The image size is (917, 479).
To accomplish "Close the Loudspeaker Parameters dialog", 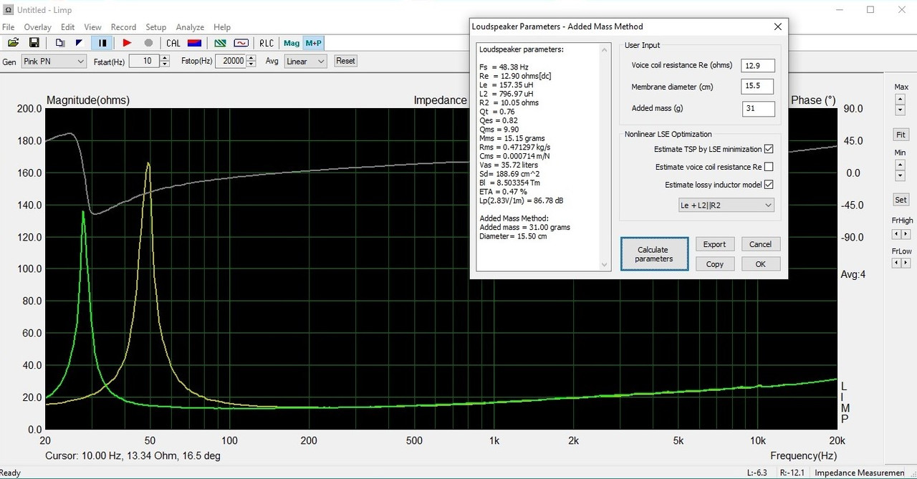I will click(777, 26).
